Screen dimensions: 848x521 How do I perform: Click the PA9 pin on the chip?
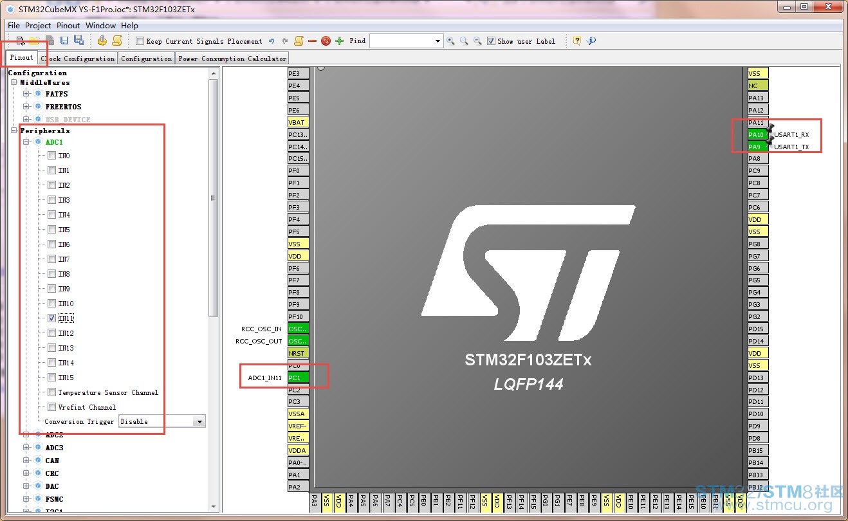point(758,147)
